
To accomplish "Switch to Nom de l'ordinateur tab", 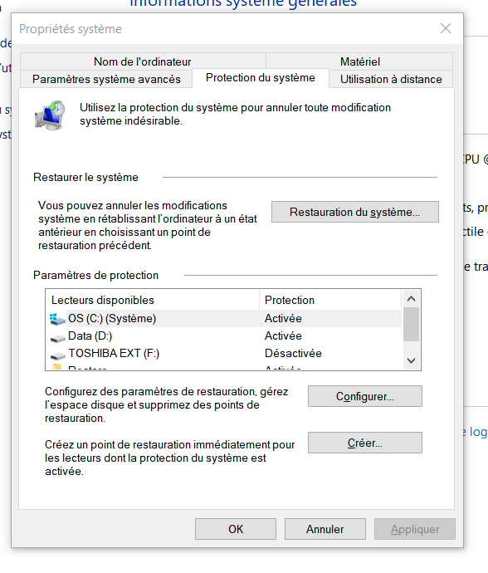I will point(143,61).
